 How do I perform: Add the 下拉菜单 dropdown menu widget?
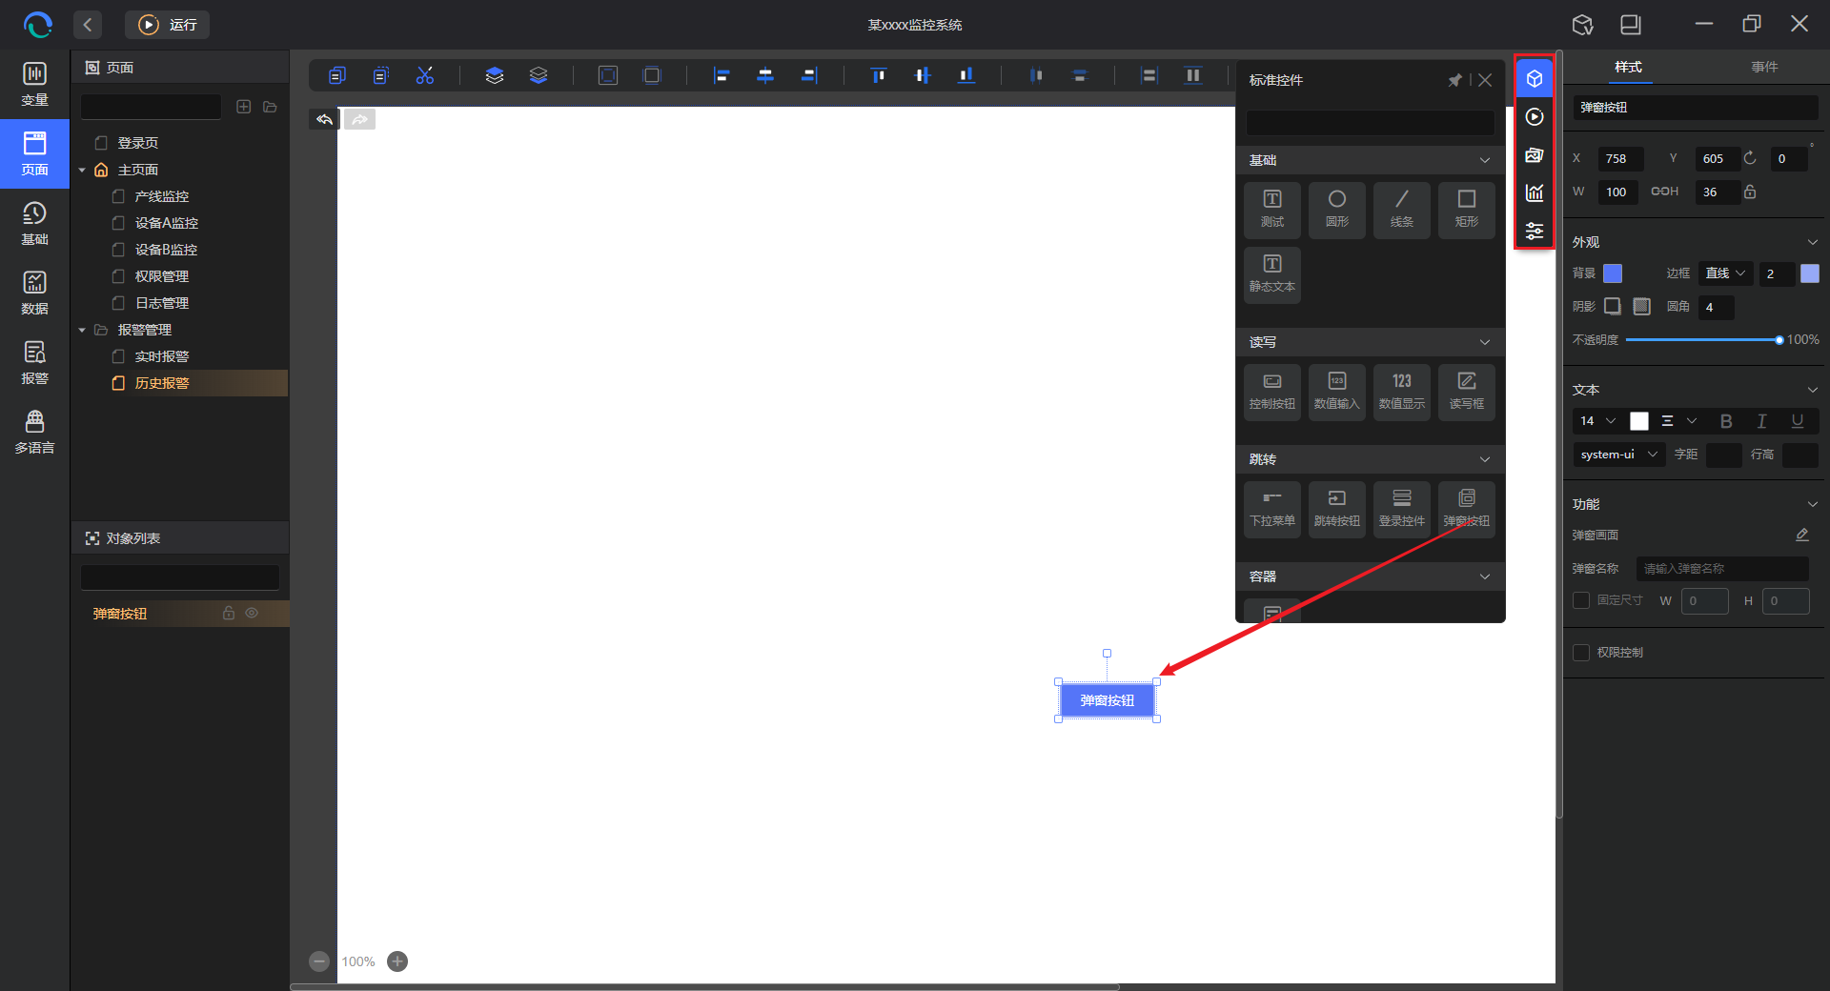tap(1272, 509)
